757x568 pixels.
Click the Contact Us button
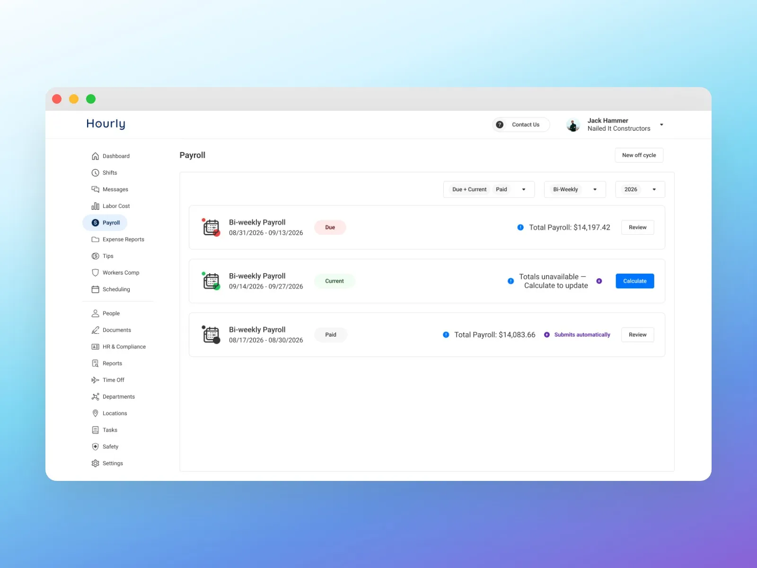point(521,124)
